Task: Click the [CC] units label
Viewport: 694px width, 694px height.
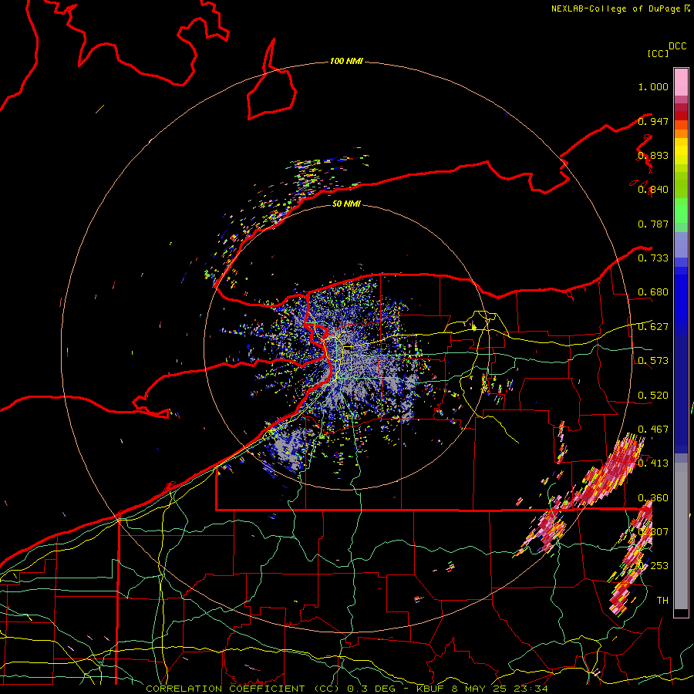Action: [x=659, y=53]
